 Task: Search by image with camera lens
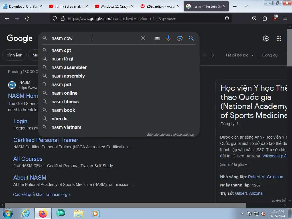click(180, 38)
